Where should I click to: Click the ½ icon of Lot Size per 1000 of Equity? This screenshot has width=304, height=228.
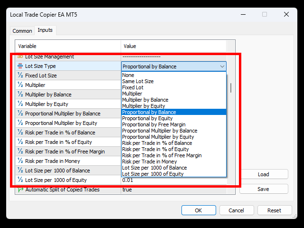(x=20, y=180)
